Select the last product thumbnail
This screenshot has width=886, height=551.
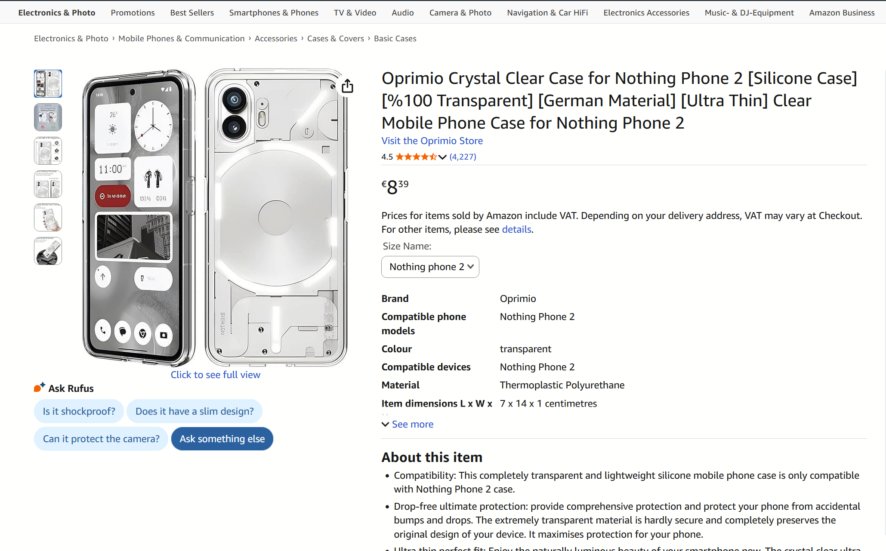(48, 251)
